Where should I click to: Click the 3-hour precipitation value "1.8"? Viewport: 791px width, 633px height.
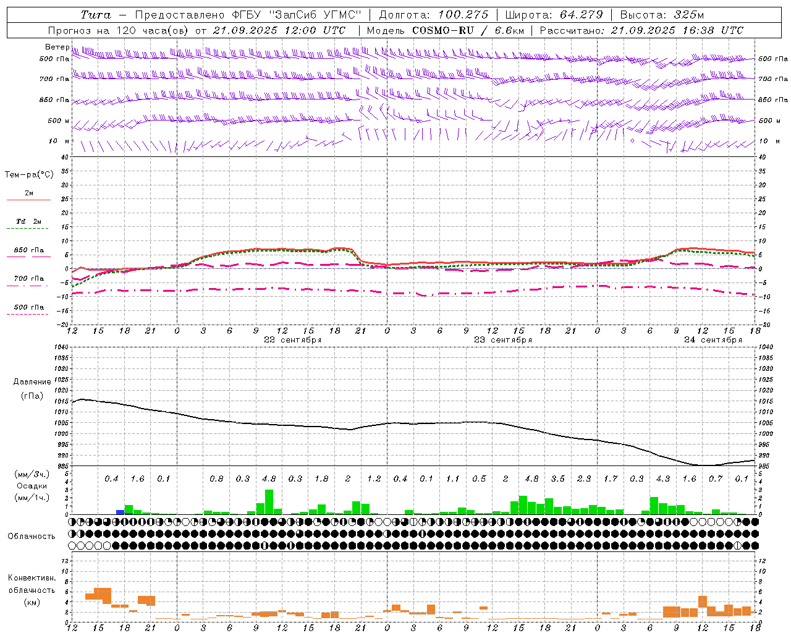point(321,478)
